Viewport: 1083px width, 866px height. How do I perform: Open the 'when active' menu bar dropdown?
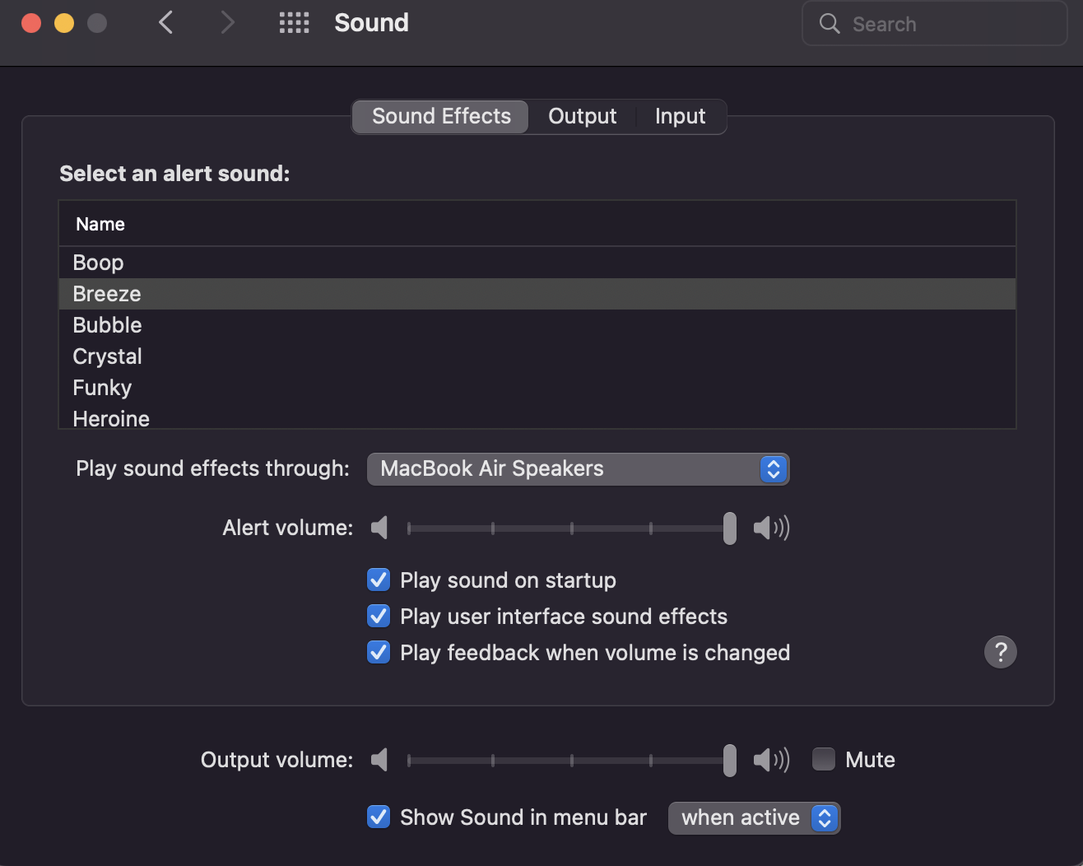754,818
